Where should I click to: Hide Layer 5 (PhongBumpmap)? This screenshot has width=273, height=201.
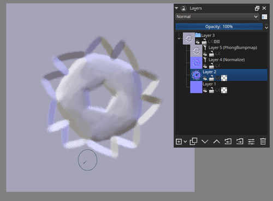click(x=205, y=54)
